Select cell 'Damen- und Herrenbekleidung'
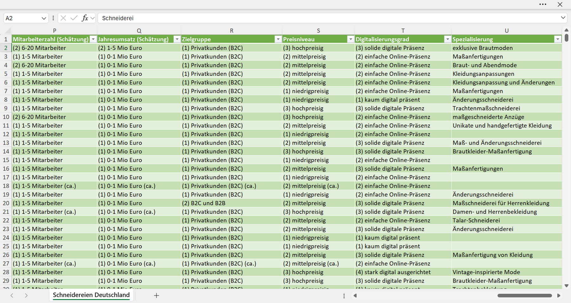 click(507, 212)
